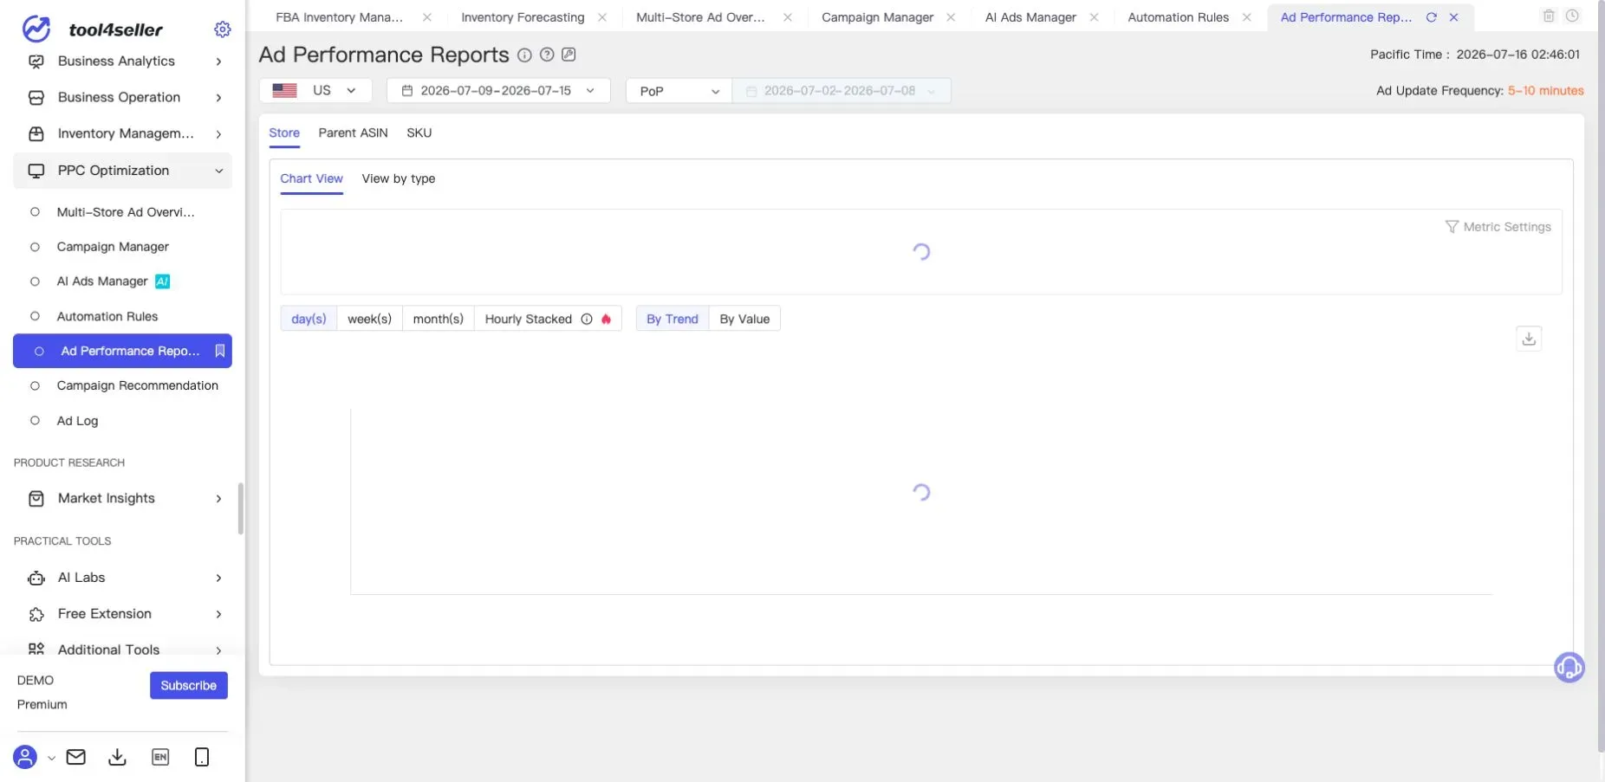Select month(s) granularity
The image size is (1605, 782).
point(439,319)
